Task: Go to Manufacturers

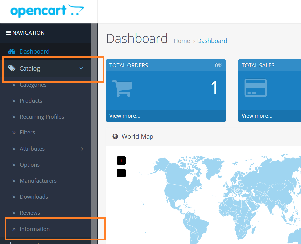Action: click(38, 181)
